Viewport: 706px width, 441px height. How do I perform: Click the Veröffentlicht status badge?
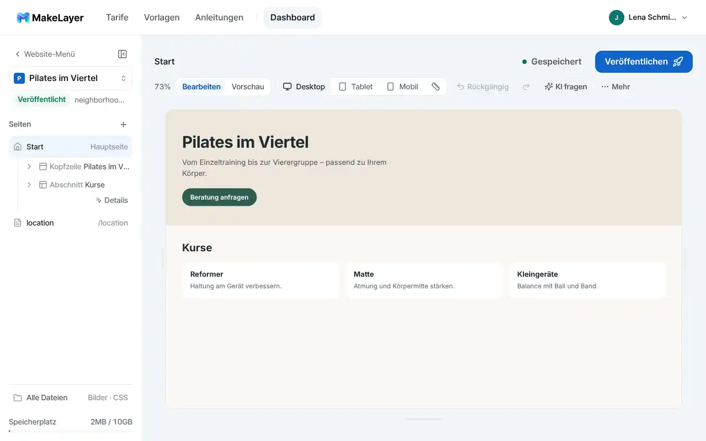[42, 100]
